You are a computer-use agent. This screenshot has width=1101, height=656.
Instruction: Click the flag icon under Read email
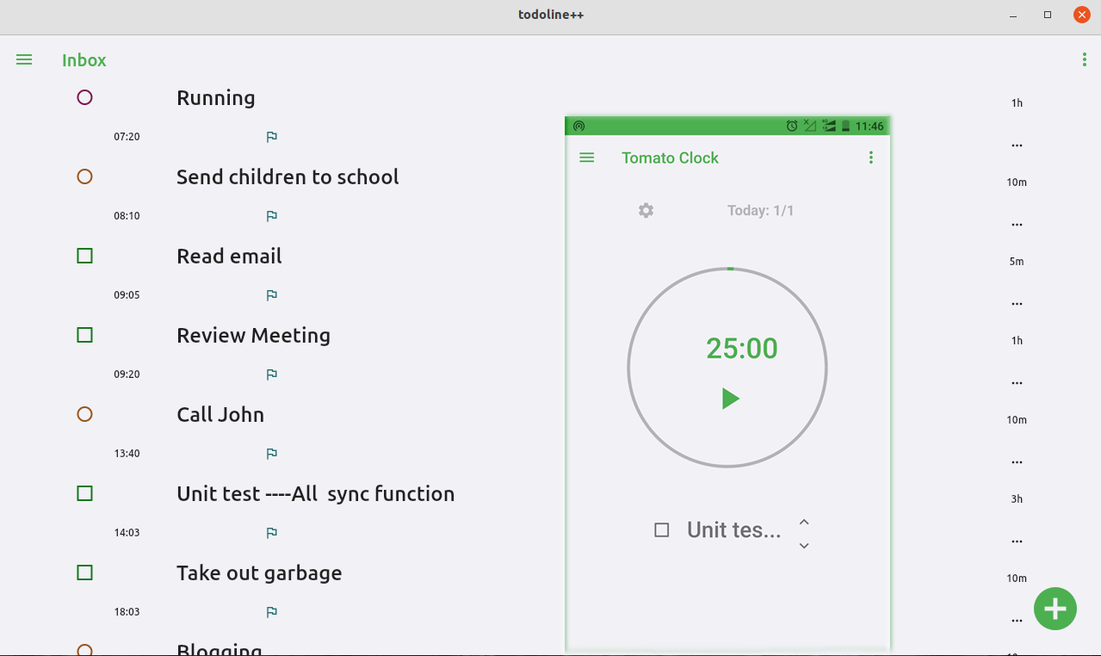tap(271, 295)
